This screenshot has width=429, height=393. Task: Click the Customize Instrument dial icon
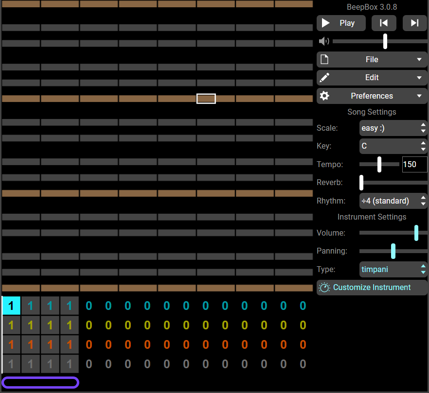coord(324,288)
